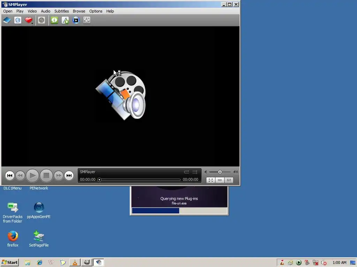357x267 pixels.
Task: Click the Open File blue folder icon
Action: [x=7, y=20]
